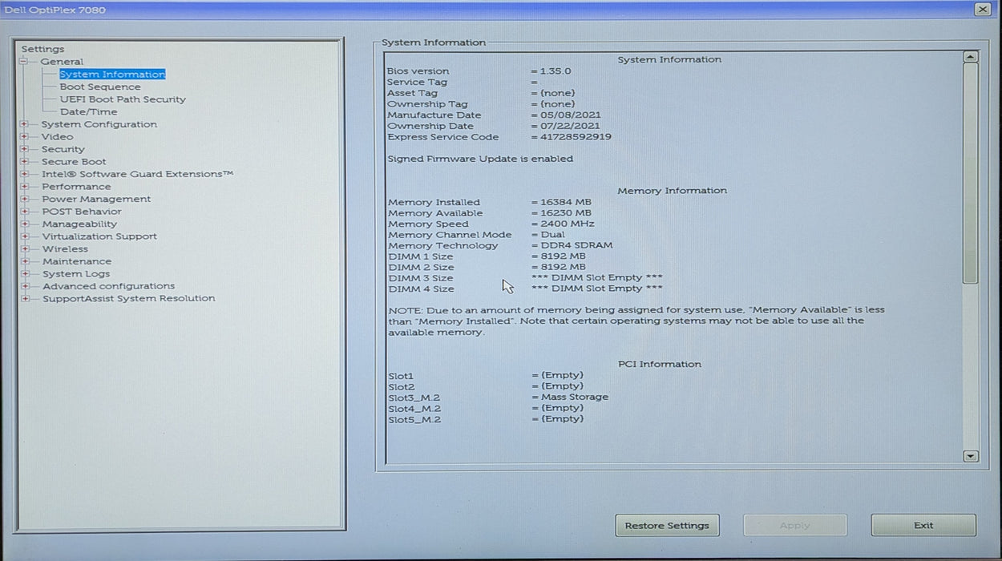Expand Intel Software Guard Extensions node

[25, 174]
